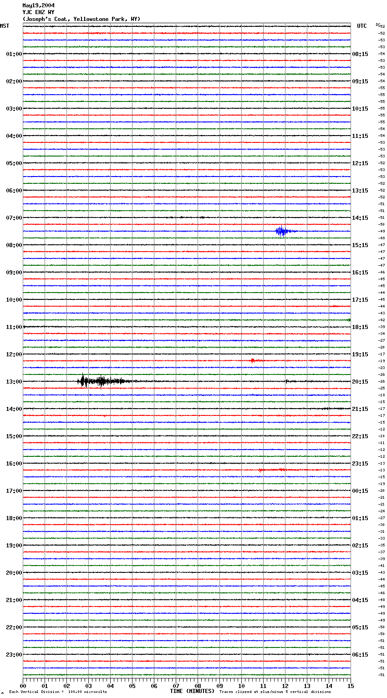Click the 00:15 UTC time label
The height and width of the screenshot is (698, 387).
(x=360, y=491)
